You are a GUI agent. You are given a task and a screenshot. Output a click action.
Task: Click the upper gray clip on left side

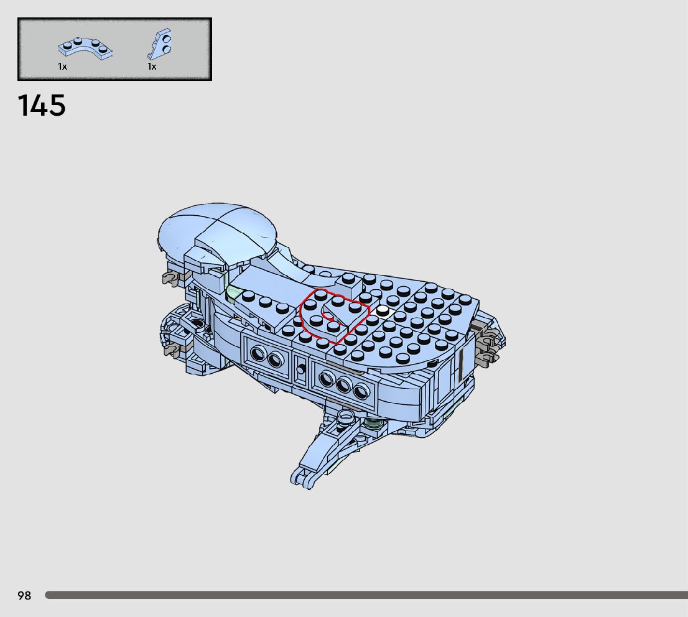(x=170, y=278)
